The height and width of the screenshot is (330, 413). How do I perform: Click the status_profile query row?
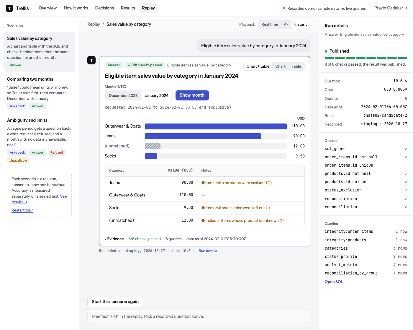[x=366, y=257]
